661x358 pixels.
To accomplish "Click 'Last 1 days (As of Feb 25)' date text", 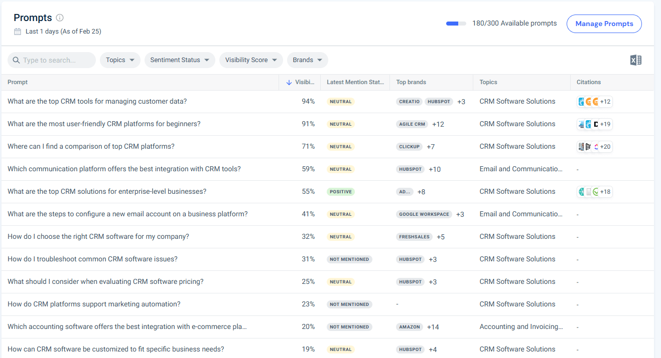I will pos(63,32).
